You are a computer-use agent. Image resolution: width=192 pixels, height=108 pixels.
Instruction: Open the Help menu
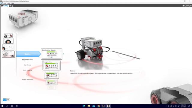tap(13, 3)
